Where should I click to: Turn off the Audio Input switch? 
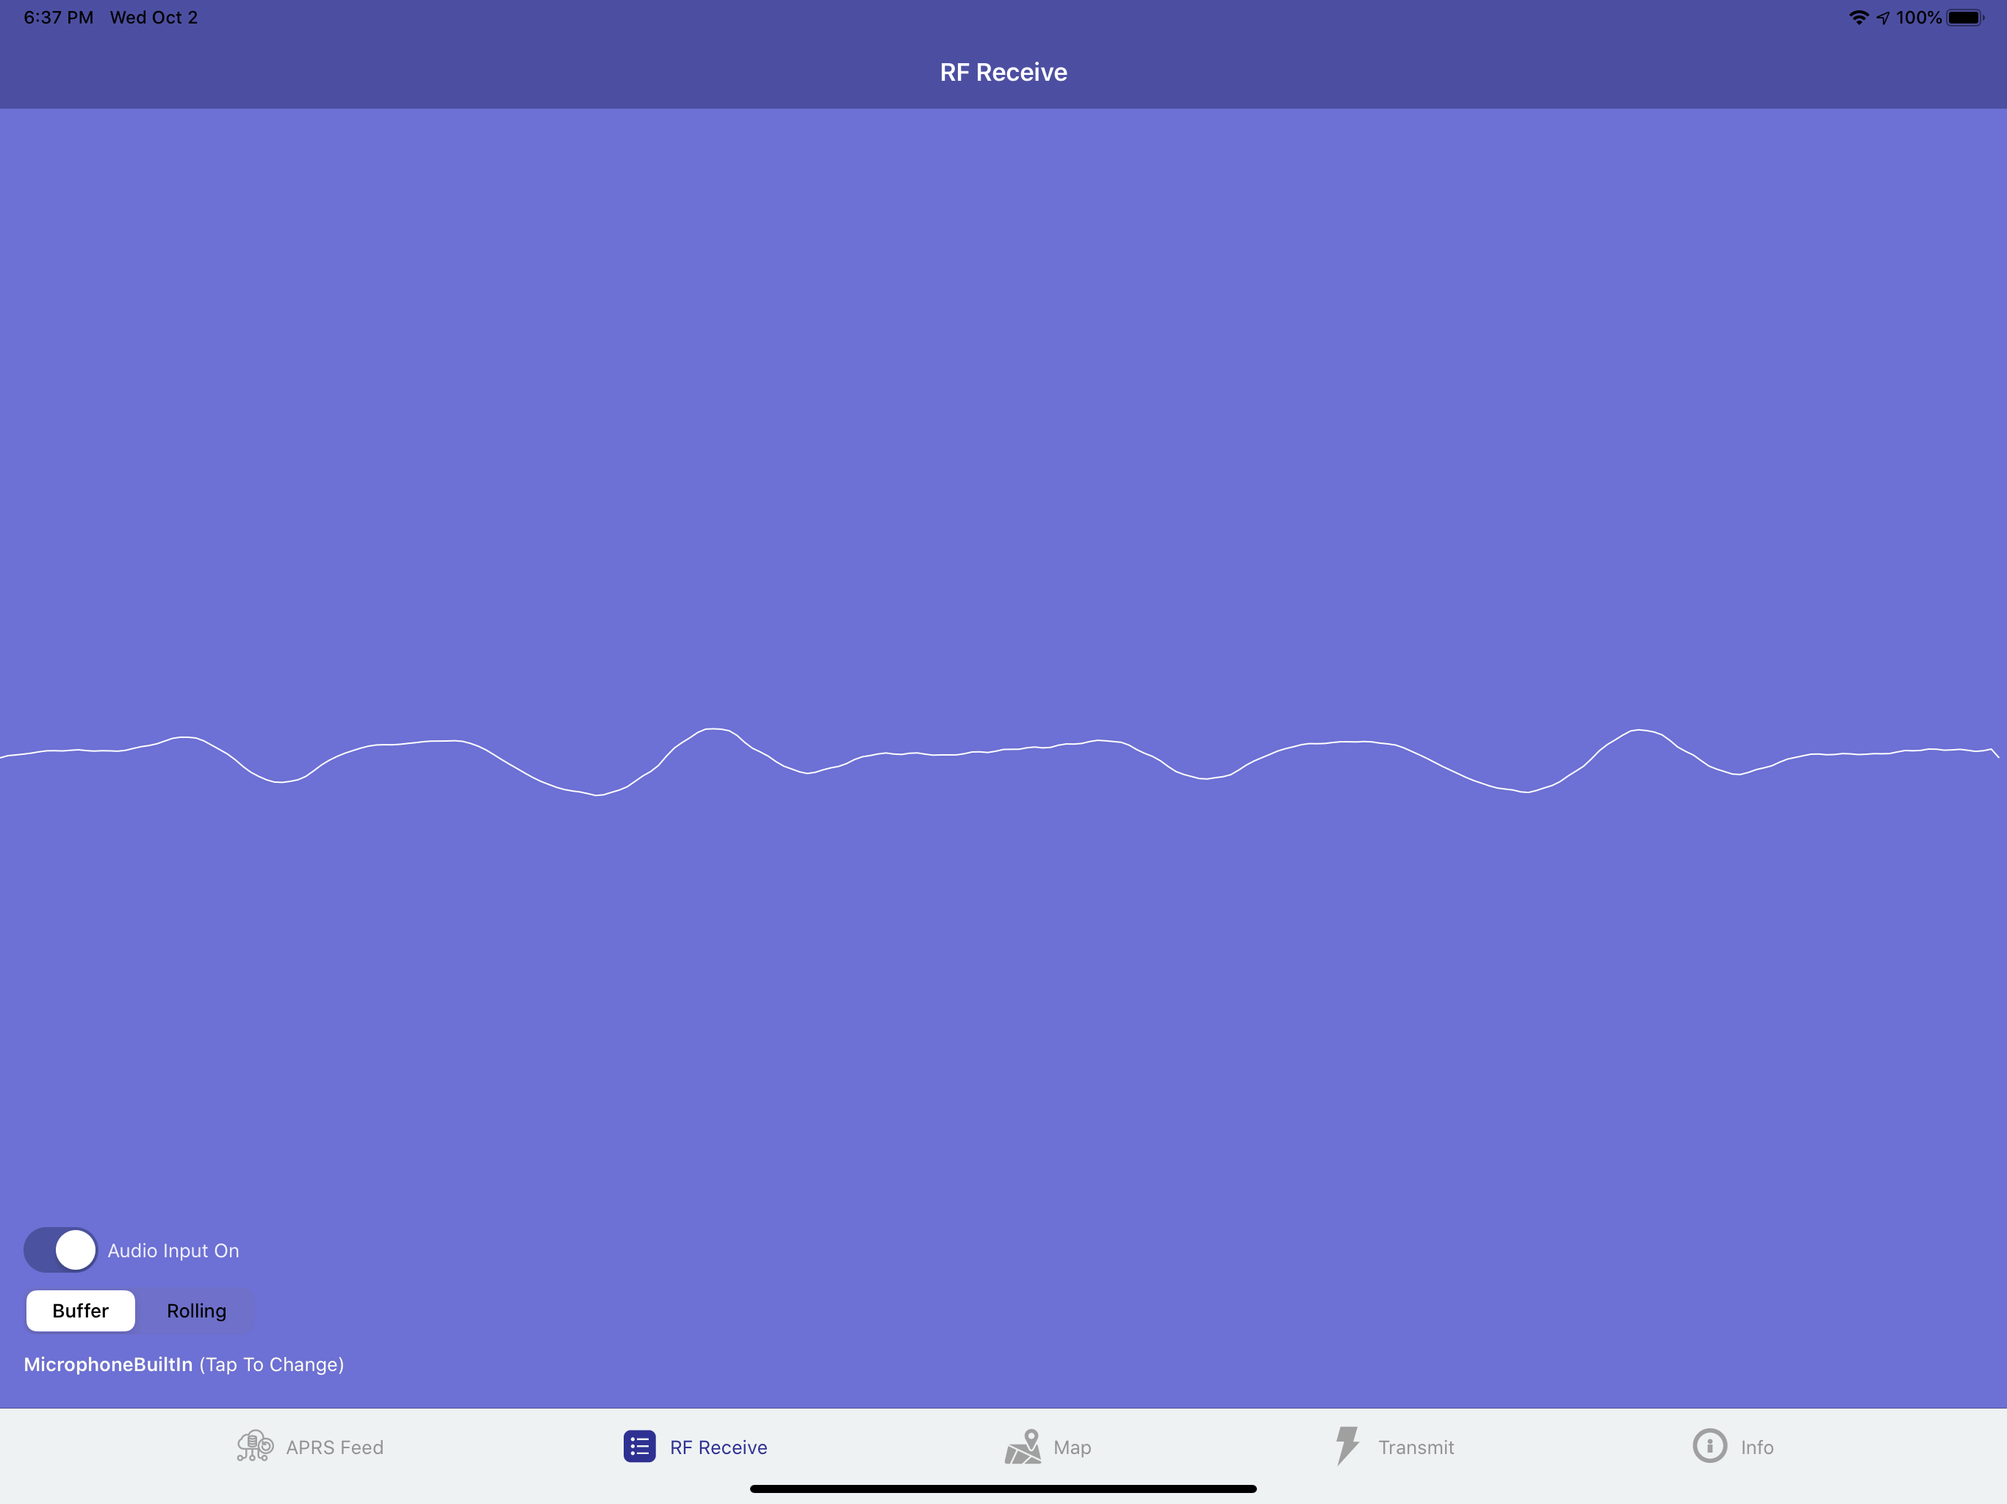pyautogui.click(x=61, y=1250)
